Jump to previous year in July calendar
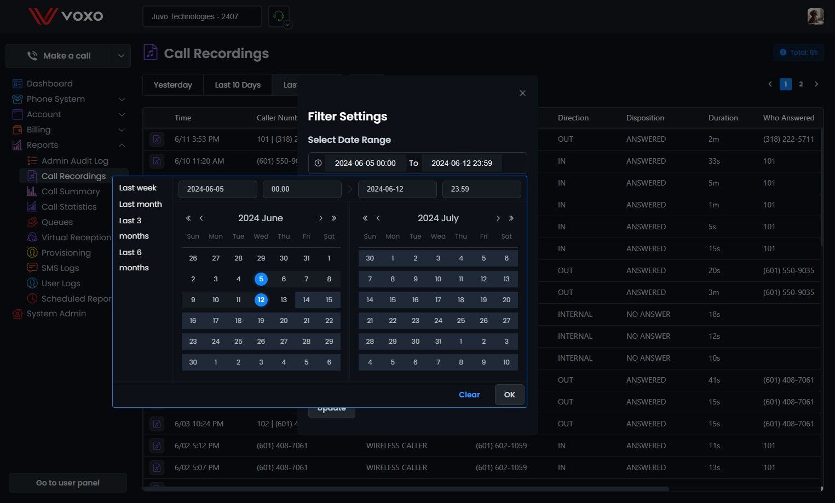835x503 pixels. click(365, 218)
